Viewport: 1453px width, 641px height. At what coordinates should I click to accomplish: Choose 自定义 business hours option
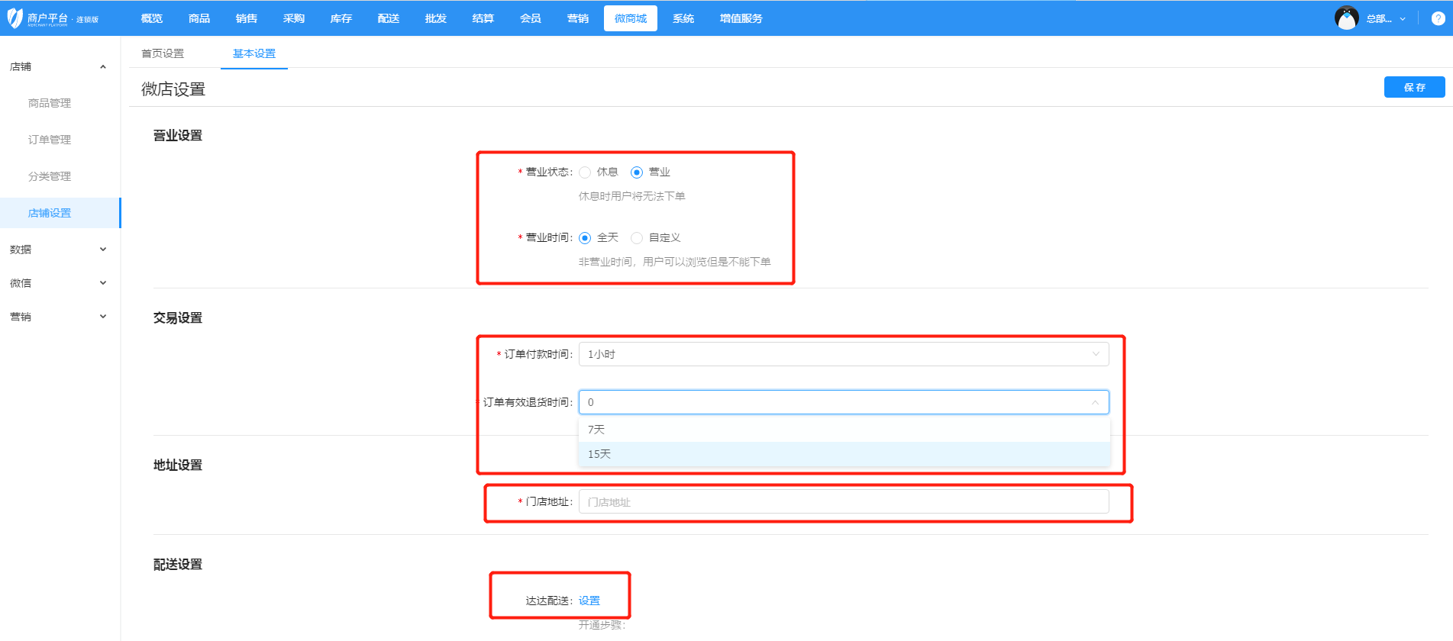637,238
